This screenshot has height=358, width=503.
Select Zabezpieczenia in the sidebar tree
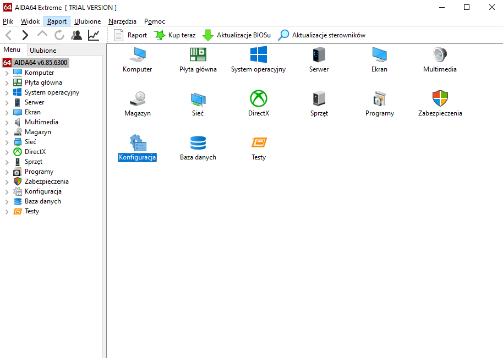tap(47, 181)
